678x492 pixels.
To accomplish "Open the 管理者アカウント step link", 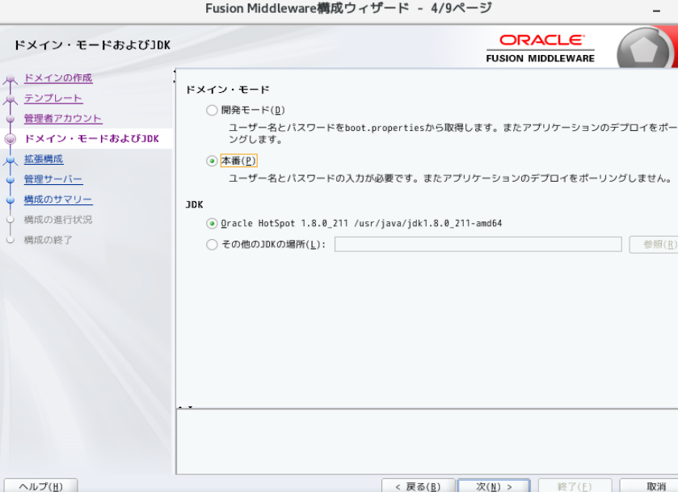I will (63, 119).
